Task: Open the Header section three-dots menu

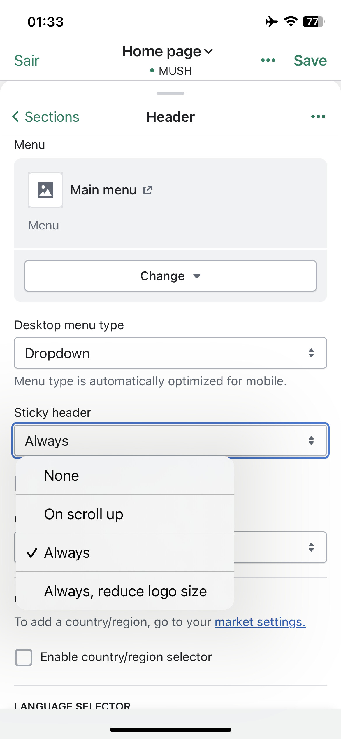Action: tap(318, 117)
